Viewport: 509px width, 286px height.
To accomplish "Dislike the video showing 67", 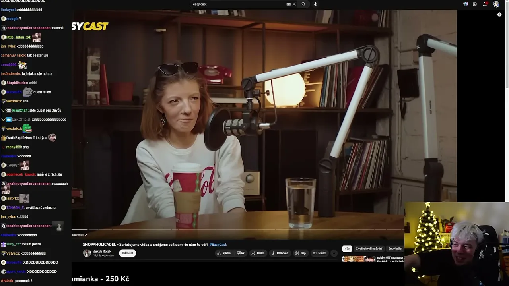I will point(241,253).
